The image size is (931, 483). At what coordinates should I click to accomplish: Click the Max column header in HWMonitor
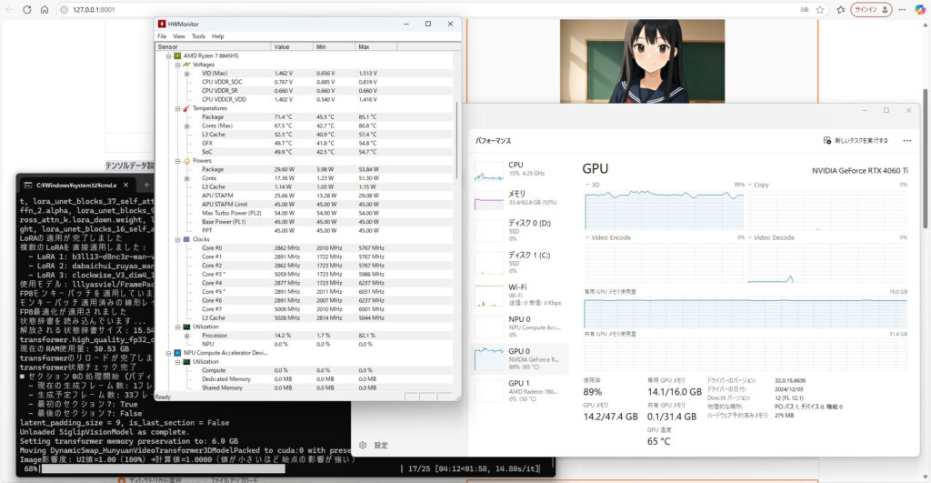(375, 46)
